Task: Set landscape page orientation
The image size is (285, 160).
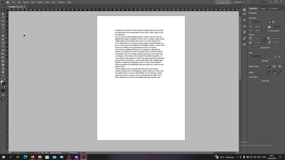Action: click(273, 22)
